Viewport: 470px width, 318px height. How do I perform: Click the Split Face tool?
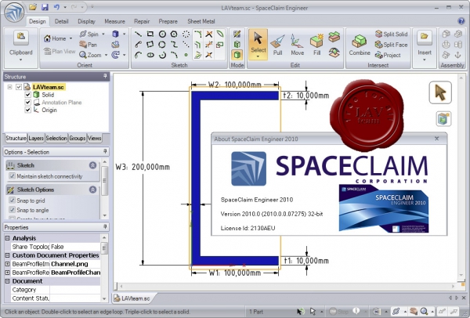(392, 45)
